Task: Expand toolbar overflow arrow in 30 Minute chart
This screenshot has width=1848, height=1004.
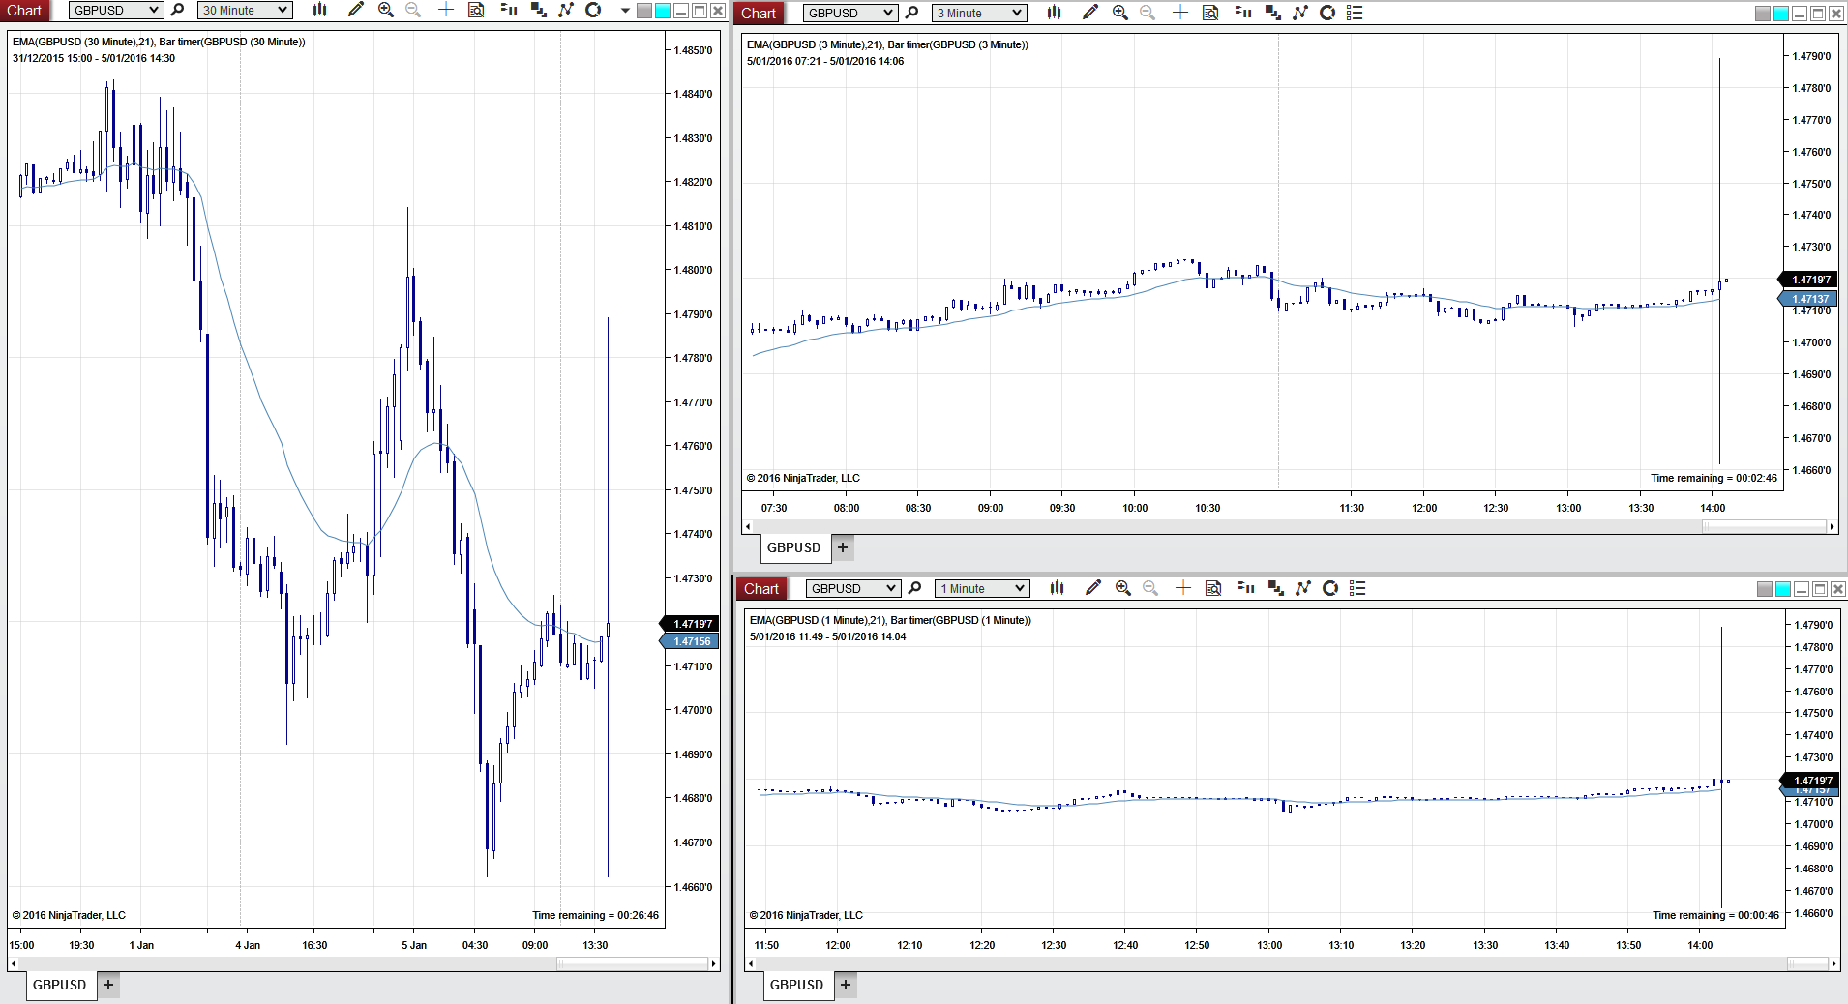Action: tap(625, 11)
